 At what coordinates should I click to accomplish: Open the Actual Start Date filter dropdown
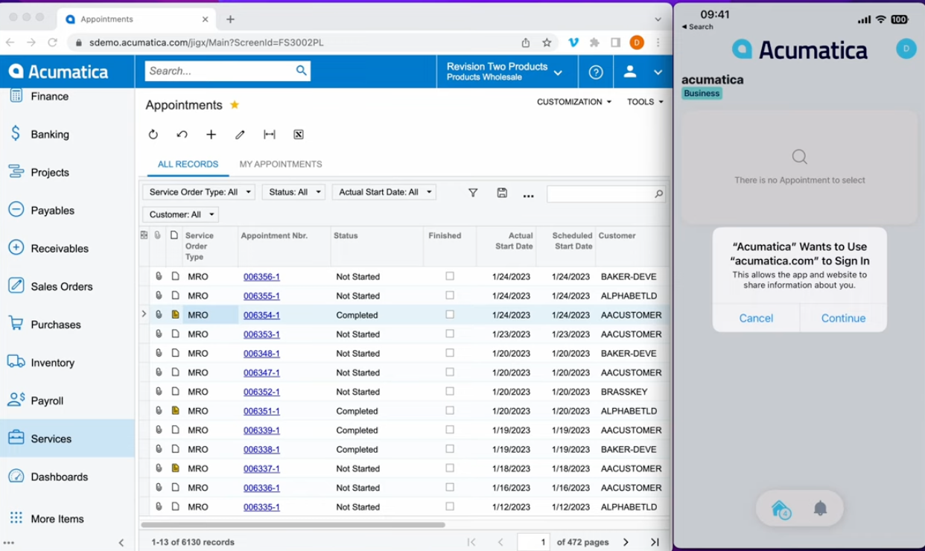pyautogui.click(x=384, y=192)
